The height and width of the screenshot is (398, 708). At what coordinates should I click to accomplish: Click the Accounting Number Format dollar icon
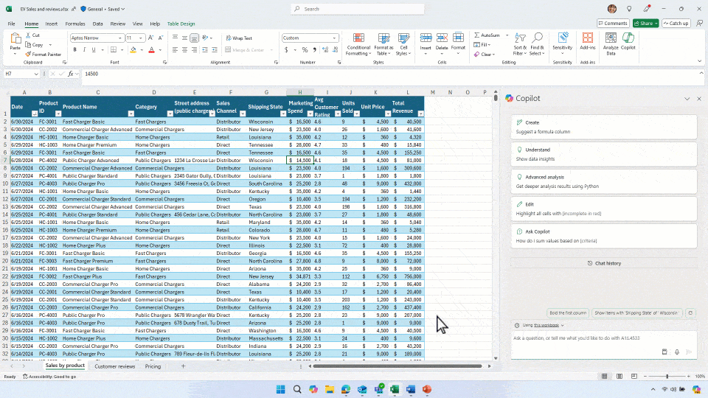[286, 50]
